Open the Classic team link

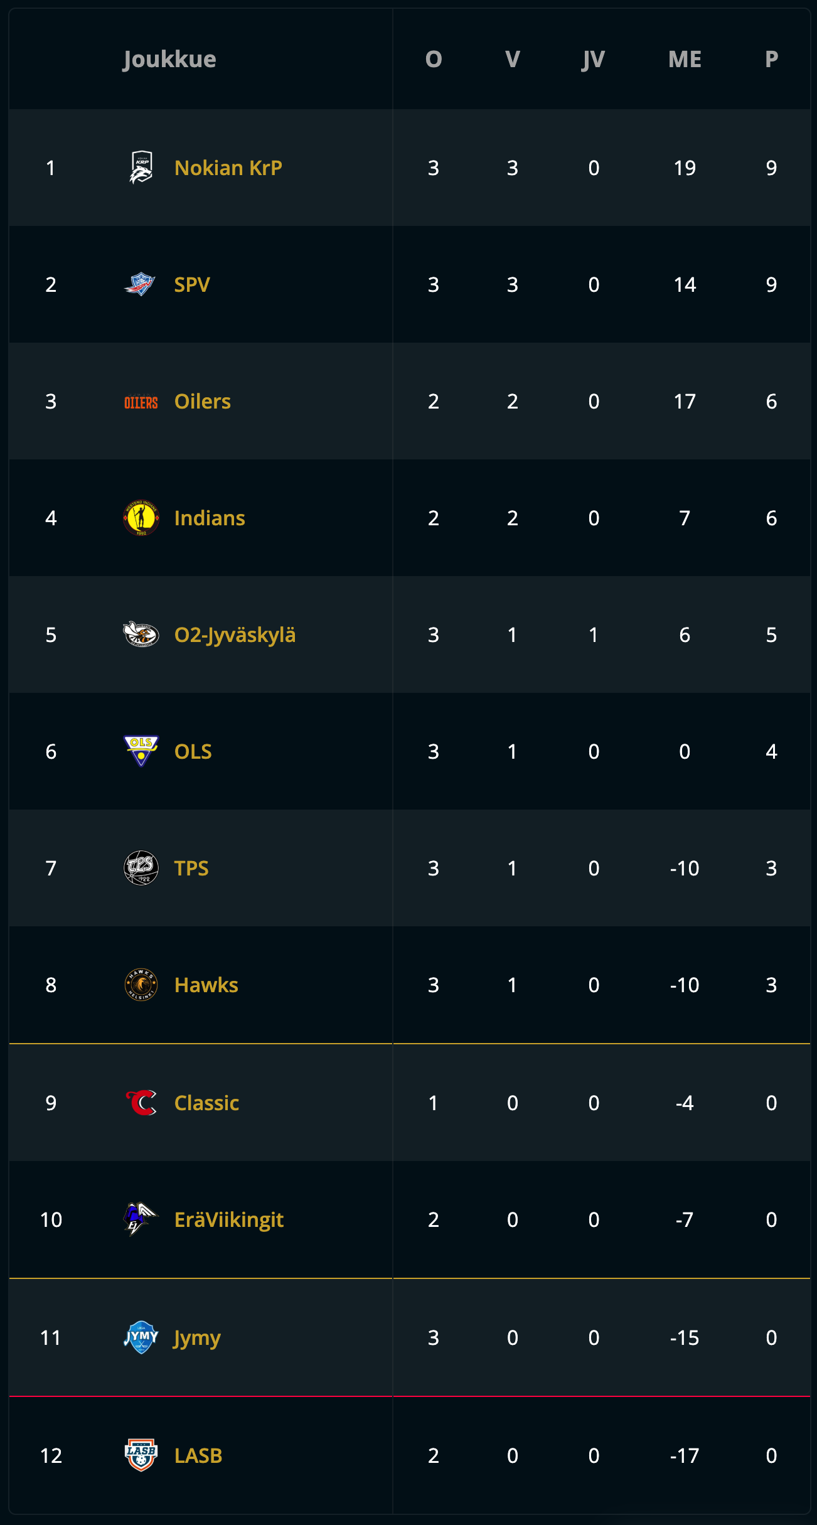click(x=206, y=1103)
